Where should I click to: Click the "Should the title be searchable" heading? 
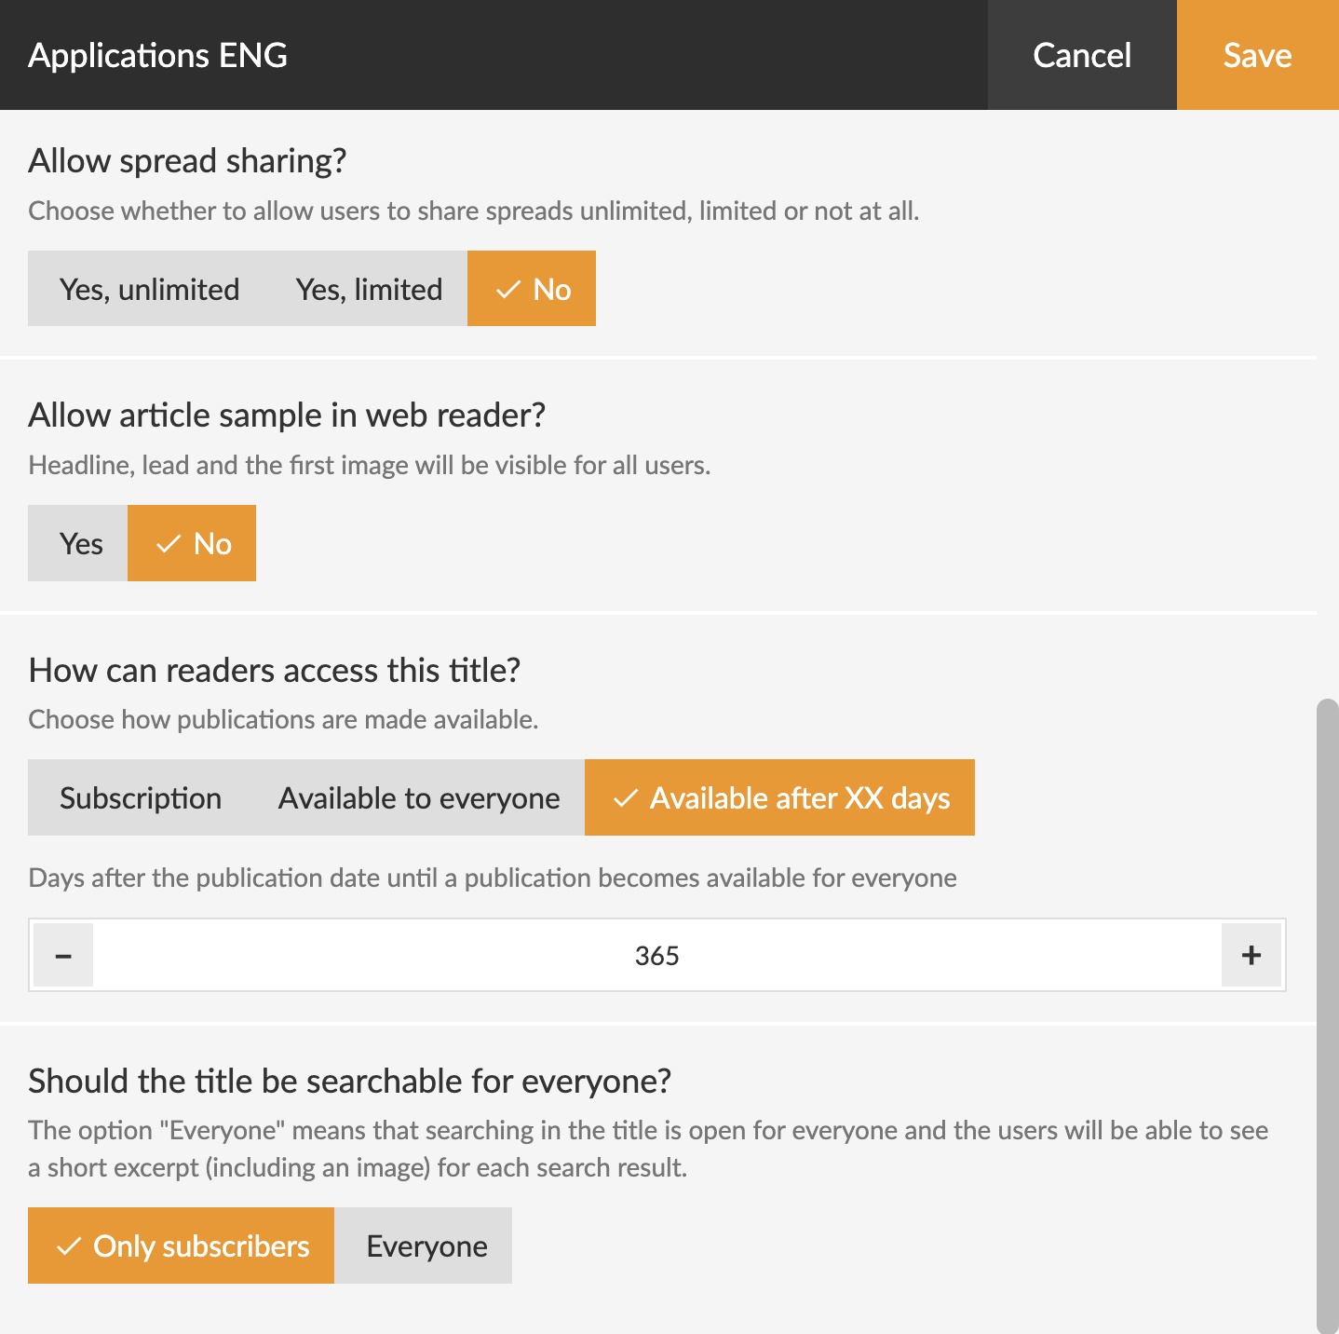(349, 1081)
